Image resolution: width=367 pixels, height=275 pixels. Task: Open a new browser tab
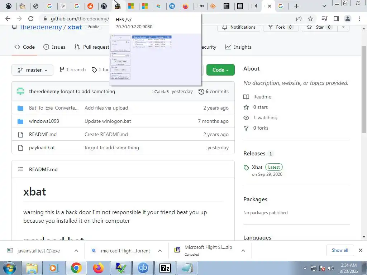pos(296,6)
